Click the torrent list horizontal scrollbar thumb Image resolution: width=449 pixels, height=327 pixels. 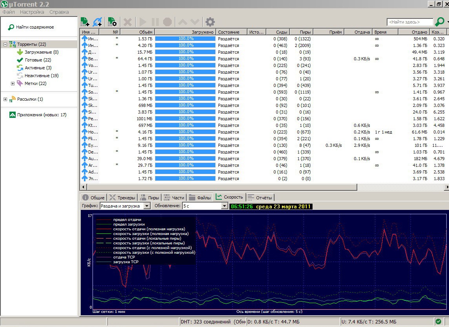click(x=222, y=187)
